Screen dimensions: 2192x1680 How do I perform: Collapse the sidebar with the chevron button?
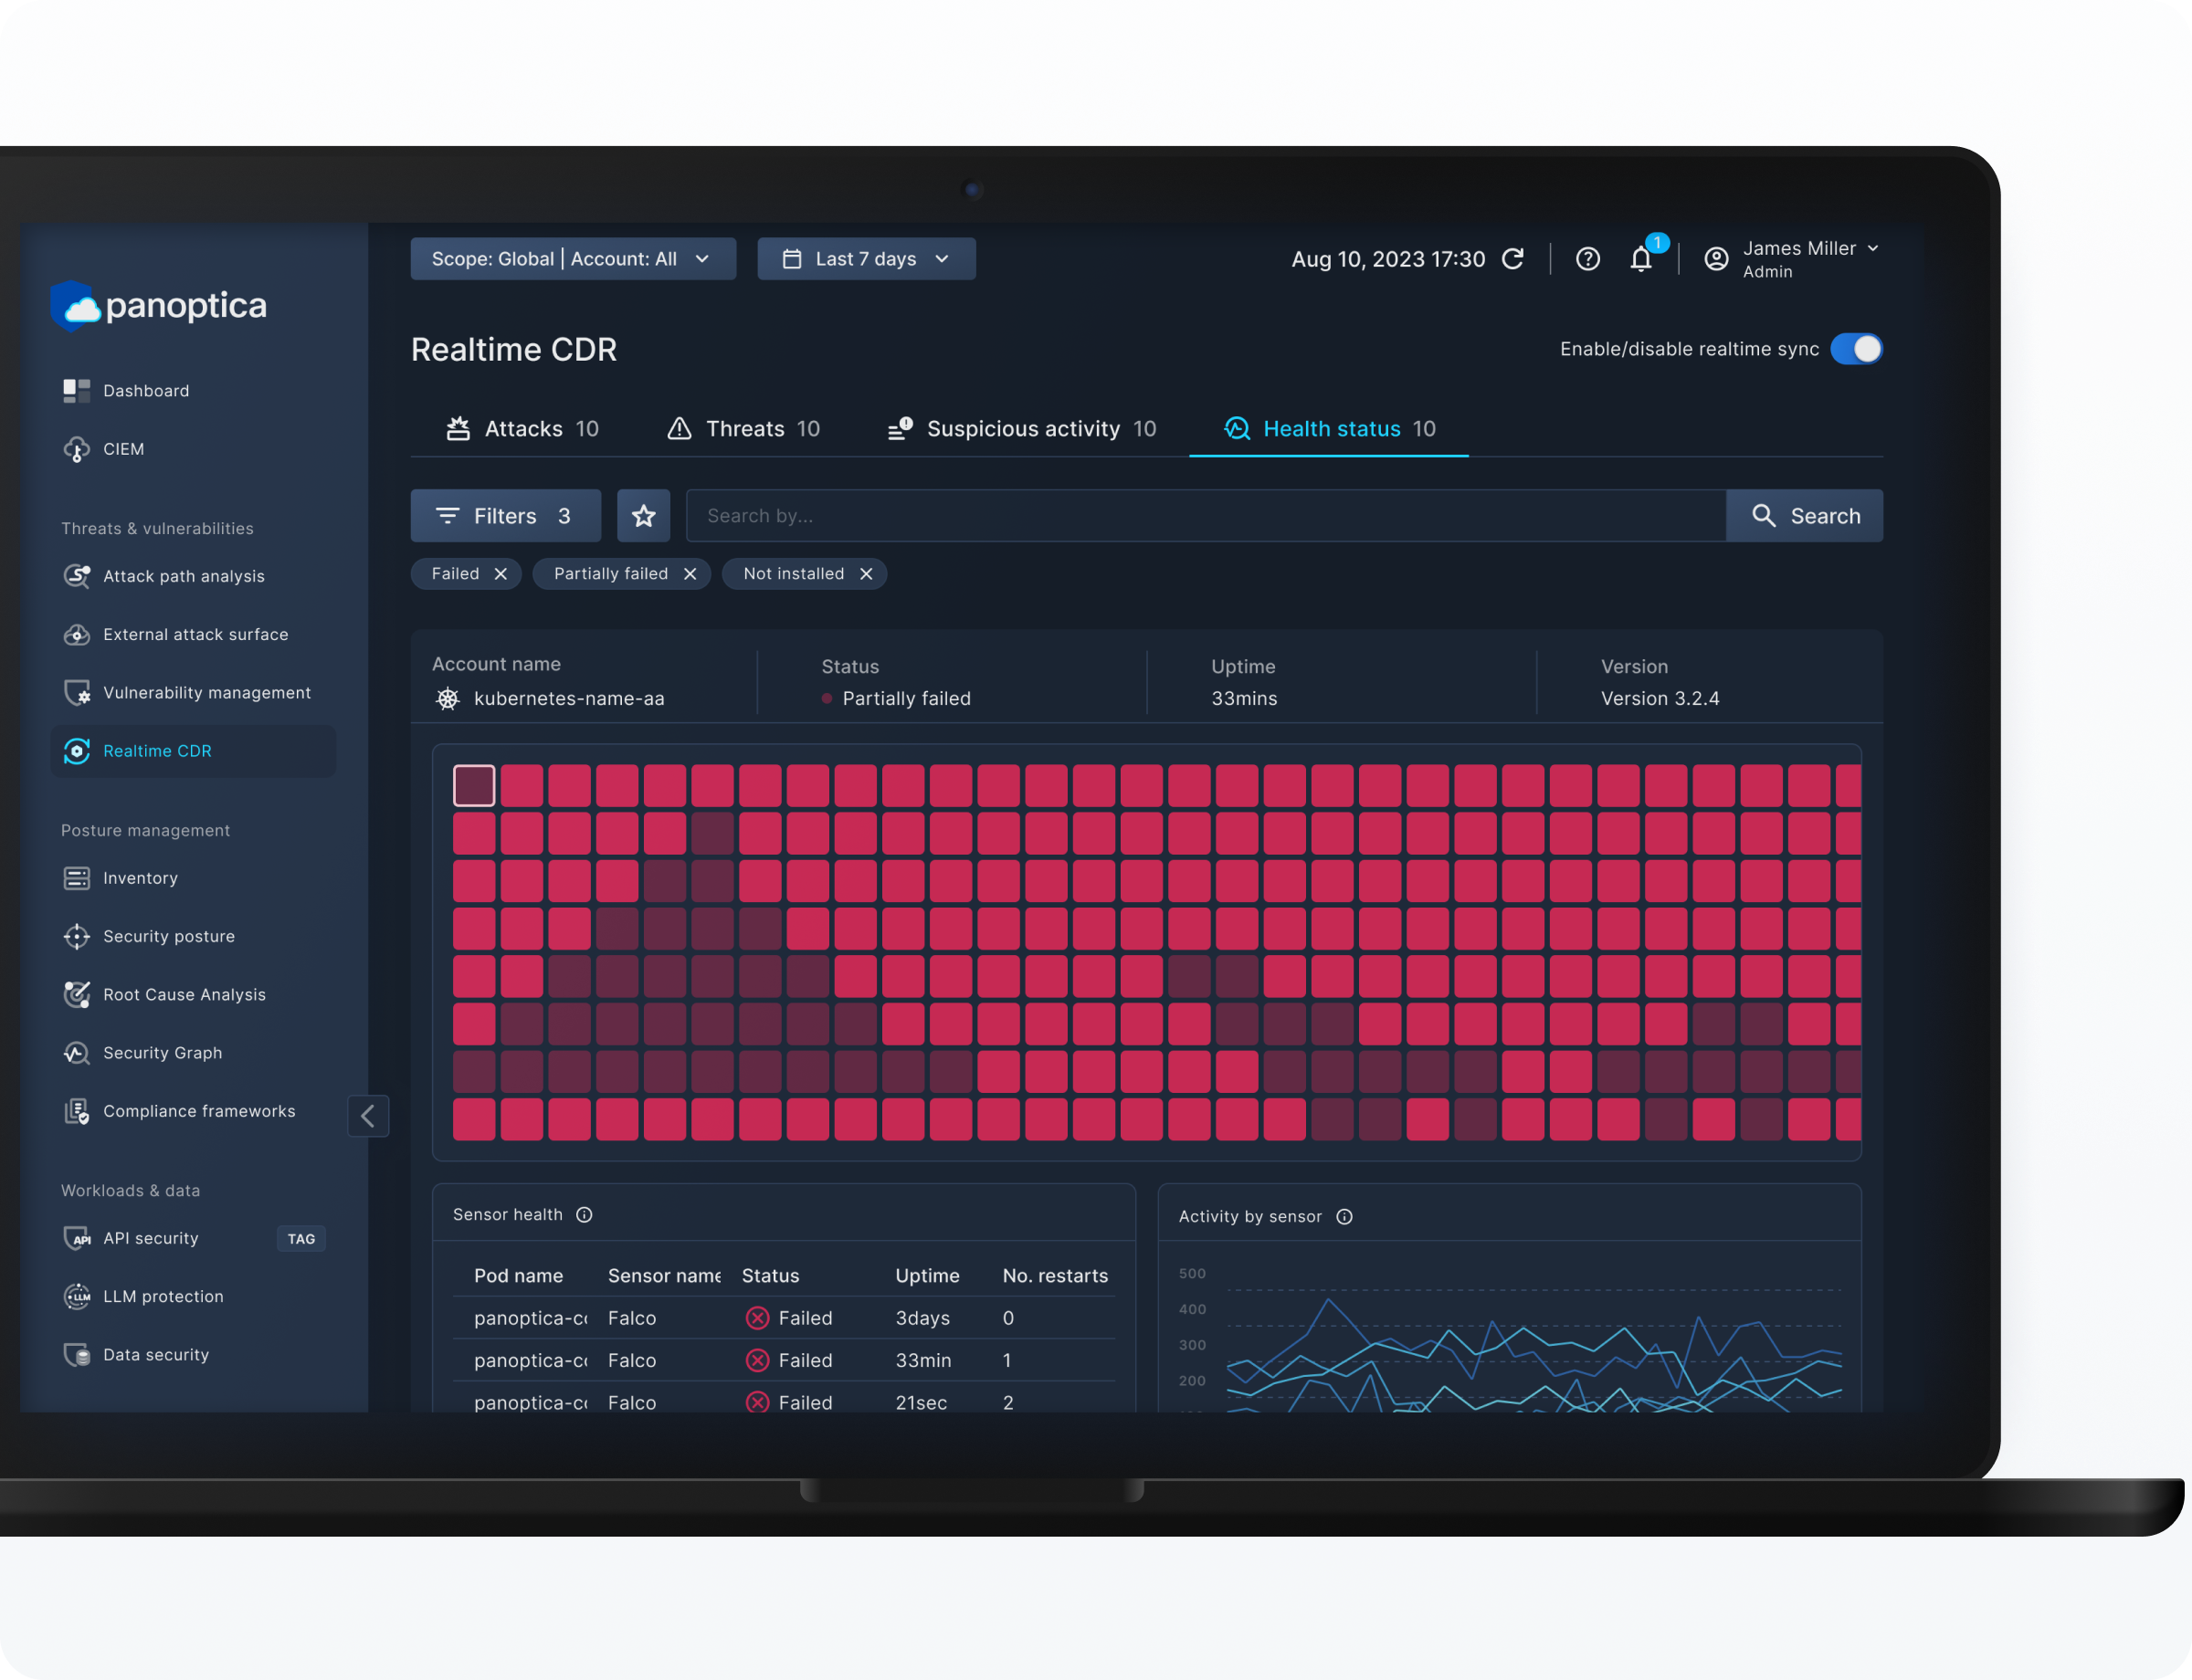coord(368,1115)
